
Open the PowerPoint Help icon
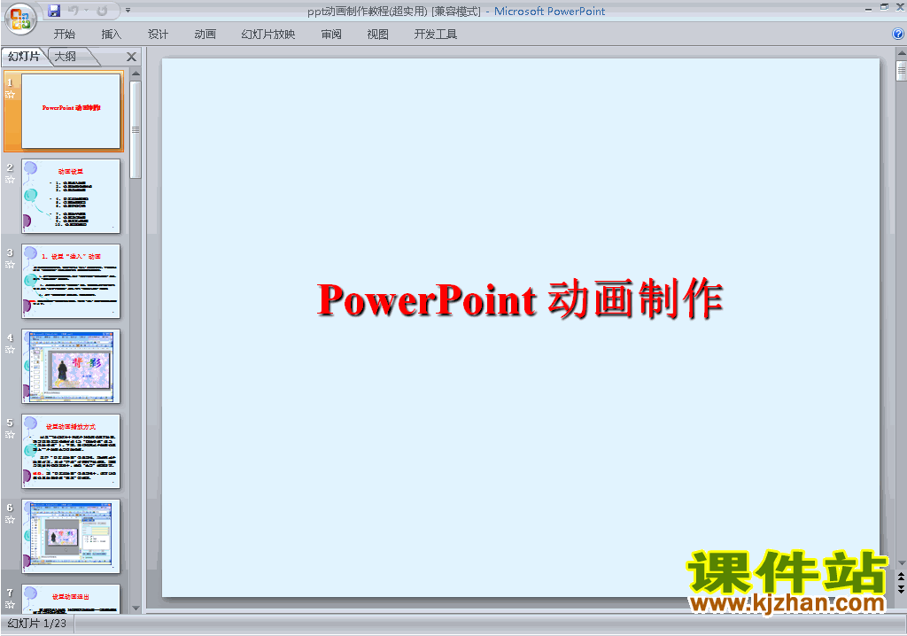click(898, 35)
